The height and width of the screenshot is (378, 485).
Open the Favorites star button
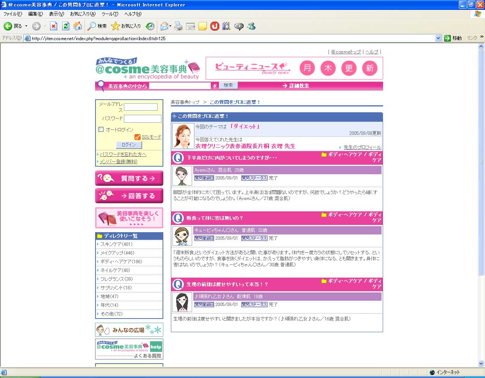126,26
